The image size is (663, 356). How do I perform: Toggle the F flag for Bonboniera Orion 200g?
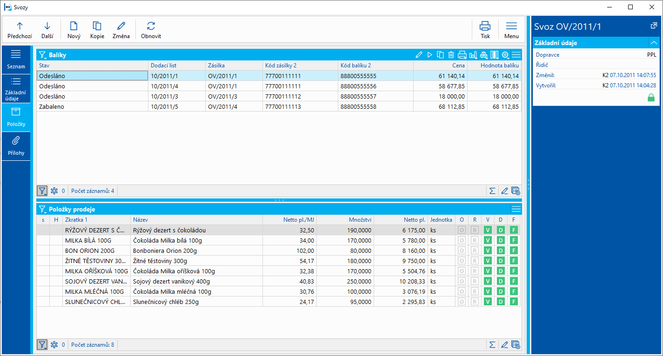(x=514, y=251)
